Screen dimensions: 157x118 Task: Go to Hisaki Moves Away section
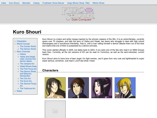(x=28, y=66)
